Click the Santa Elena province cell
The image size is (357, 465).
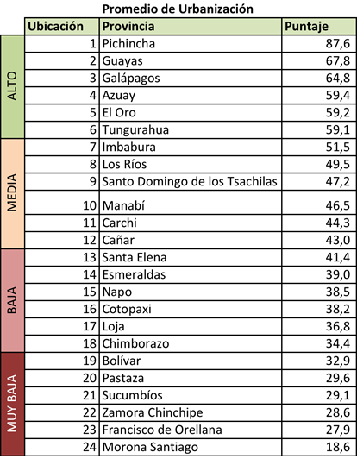point(191,257)
